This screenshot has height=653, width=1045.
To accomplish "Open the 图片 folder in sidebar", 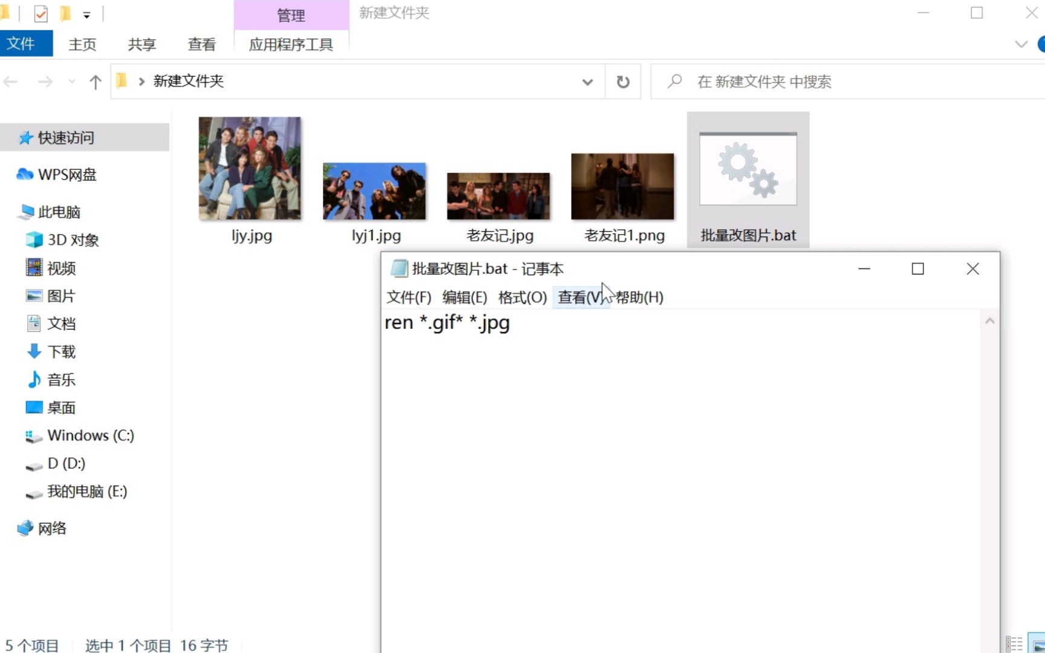I will (61, 296).
